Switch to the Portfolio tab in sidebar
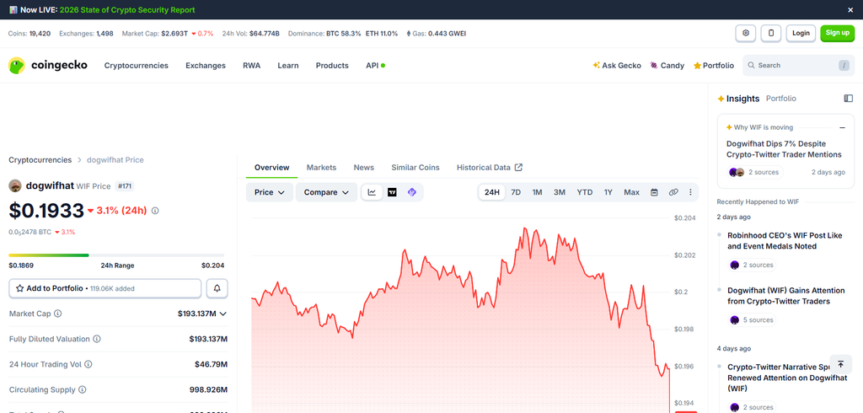The width and height of the screenshot is (863, 413). tap(781, 99)
